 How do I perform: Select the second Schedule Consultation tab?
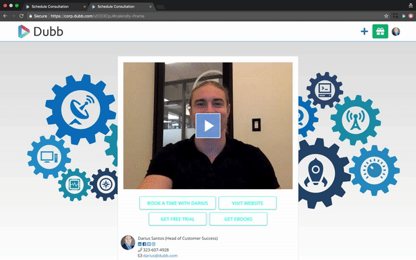(121, 6)
